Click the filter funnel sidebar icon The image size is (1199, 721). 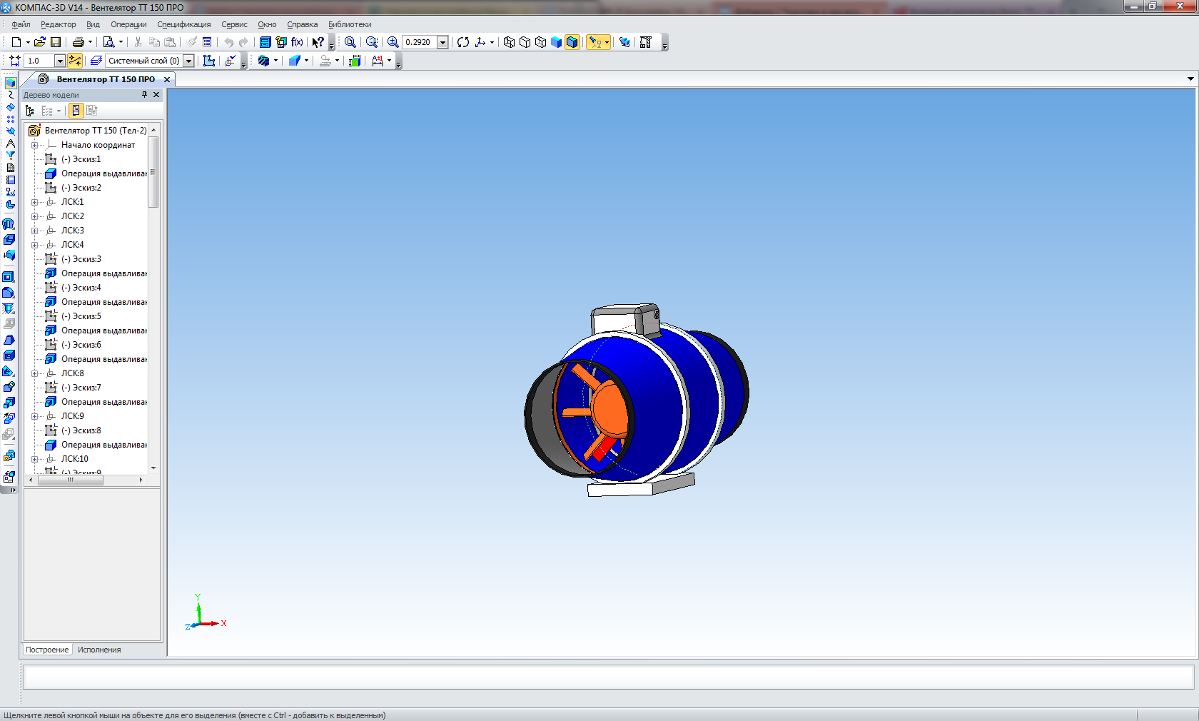click(x=10, y=156)
